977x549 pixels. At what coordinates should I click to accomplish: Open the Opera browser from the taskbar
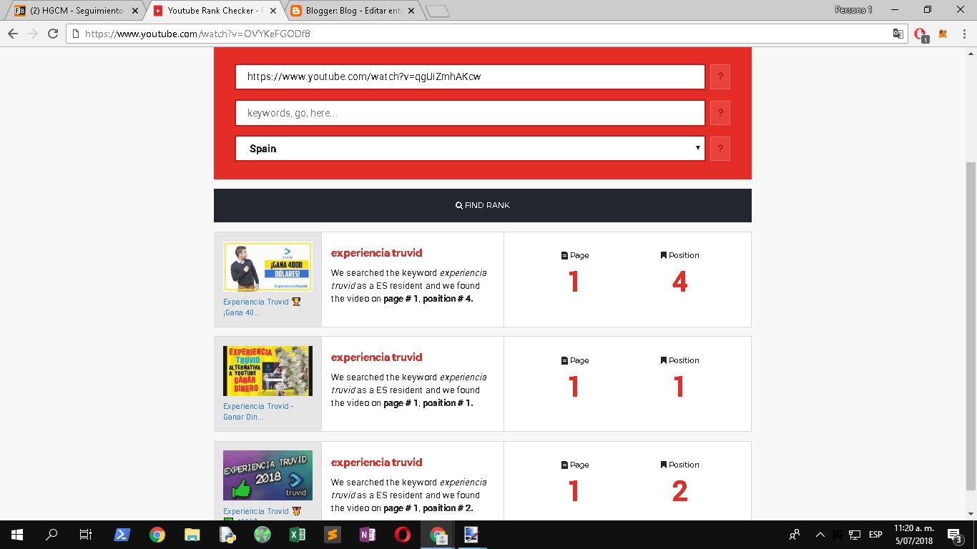[x=402, y=535]
